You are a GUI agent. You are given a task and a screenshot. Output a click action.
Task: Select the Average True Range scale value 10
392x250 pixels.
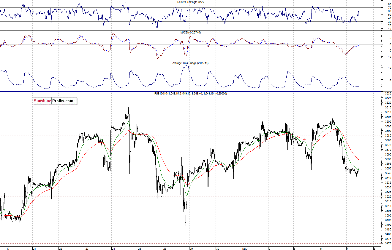tap(389, 68)
